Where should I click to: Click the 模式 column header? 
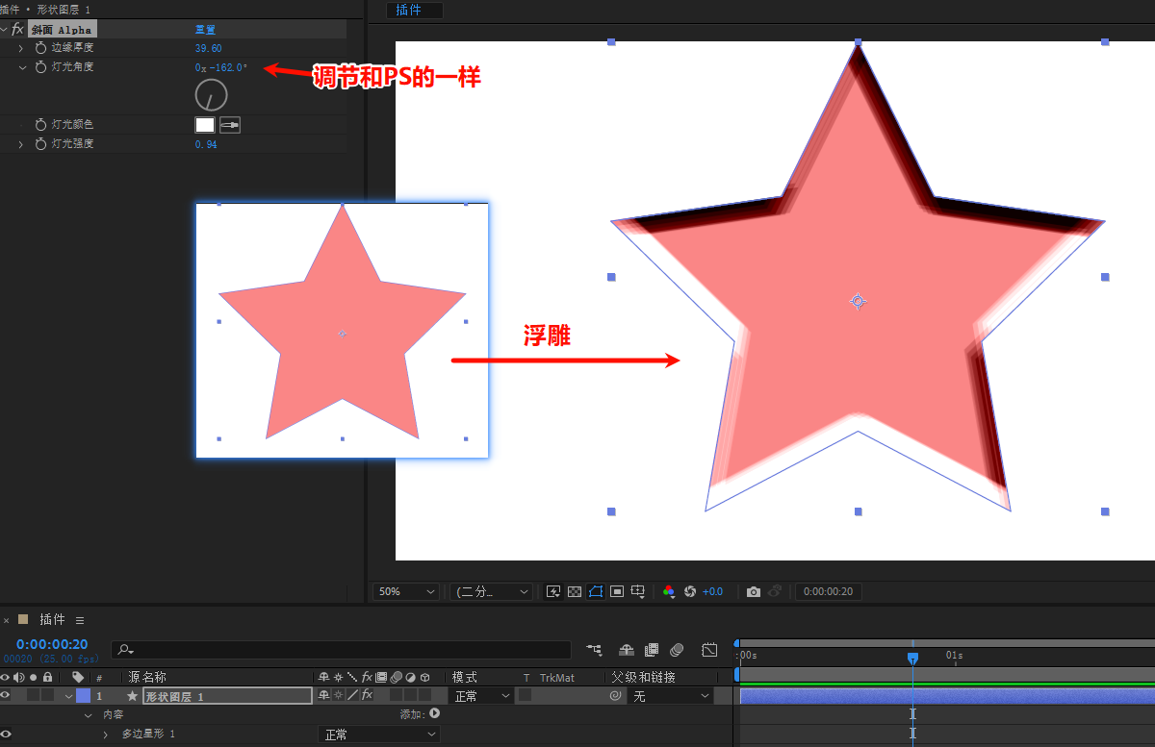[x=465, y=678]
